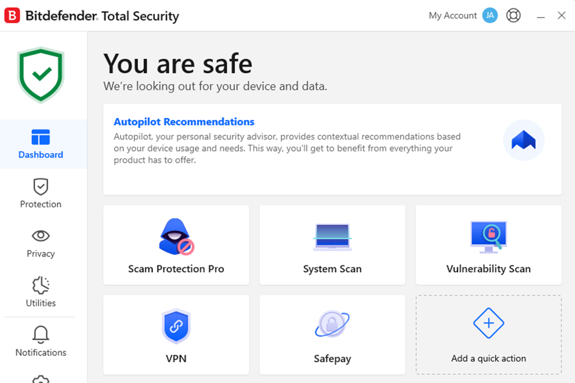Select the Utilities sidebar icon
This screenshot has width=575, height=383.
point(41,292)
